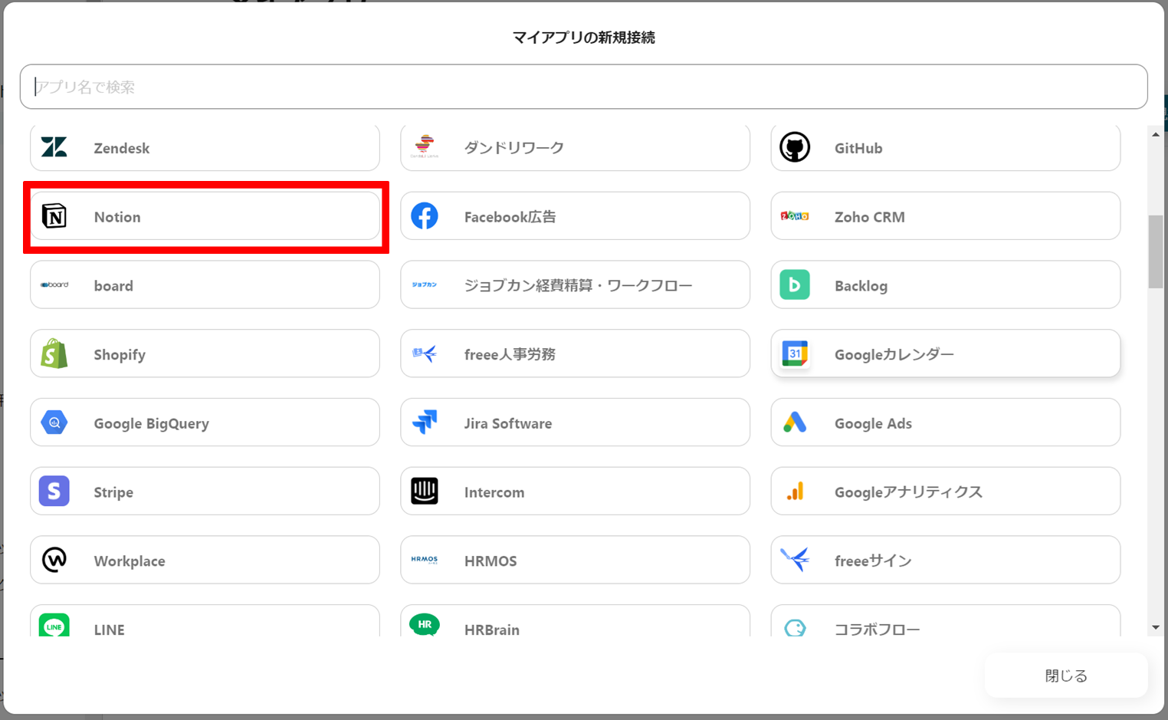Select the HRMOS entry

pyautogui.click(x=575, y=560)
